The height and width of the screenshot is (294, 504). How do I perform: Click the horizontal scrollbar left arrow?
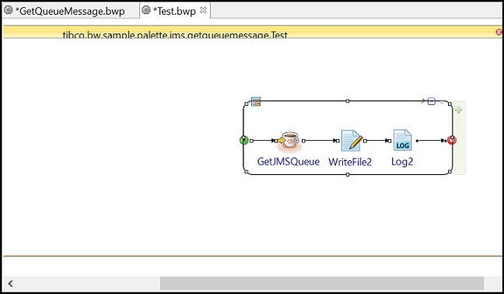(x=11, y=283)
